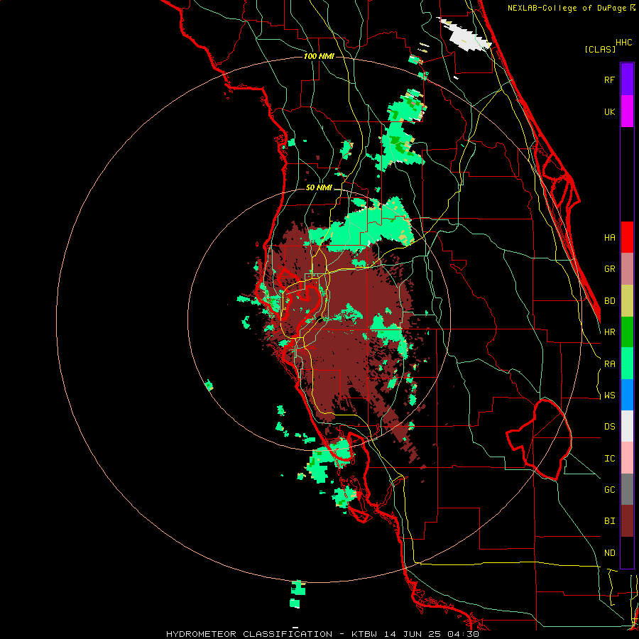Click the UK magenta legend color swatch
The width and height of the screenshot is (639, 639).
627,111
